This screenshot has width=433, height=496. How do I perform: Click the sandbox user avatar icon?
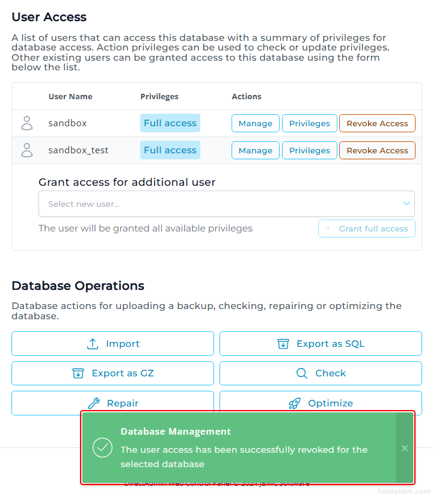coord(27,123)
